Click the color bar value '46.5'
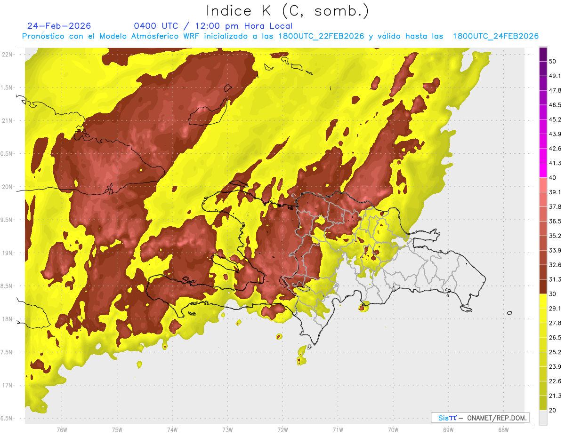Screen dimensions: 565x436 (x=555, y=105)
